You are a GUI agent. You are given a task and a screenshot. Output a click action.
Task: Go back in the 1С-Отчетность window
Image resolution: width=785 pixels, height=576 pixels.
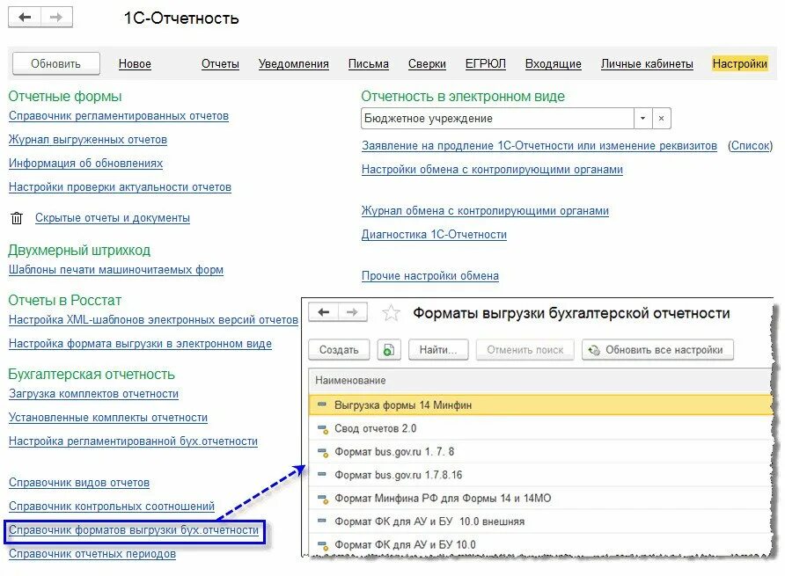pyautogui.click(x=25, y=18)
